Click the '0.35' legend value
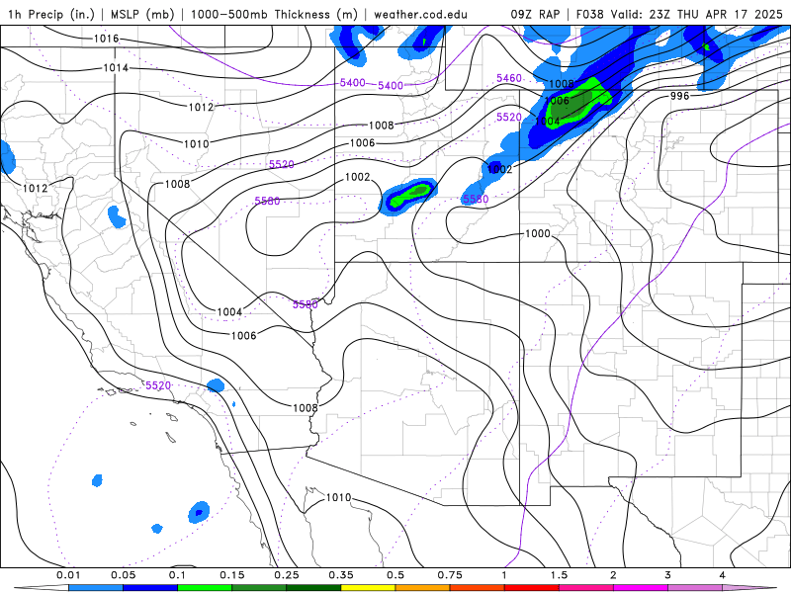The height and width of the screenshot is (593, 791). [341, 575]
